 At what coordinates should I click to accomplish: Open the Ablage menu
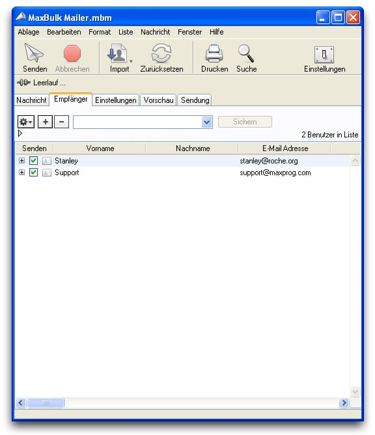tap(29, 32)
